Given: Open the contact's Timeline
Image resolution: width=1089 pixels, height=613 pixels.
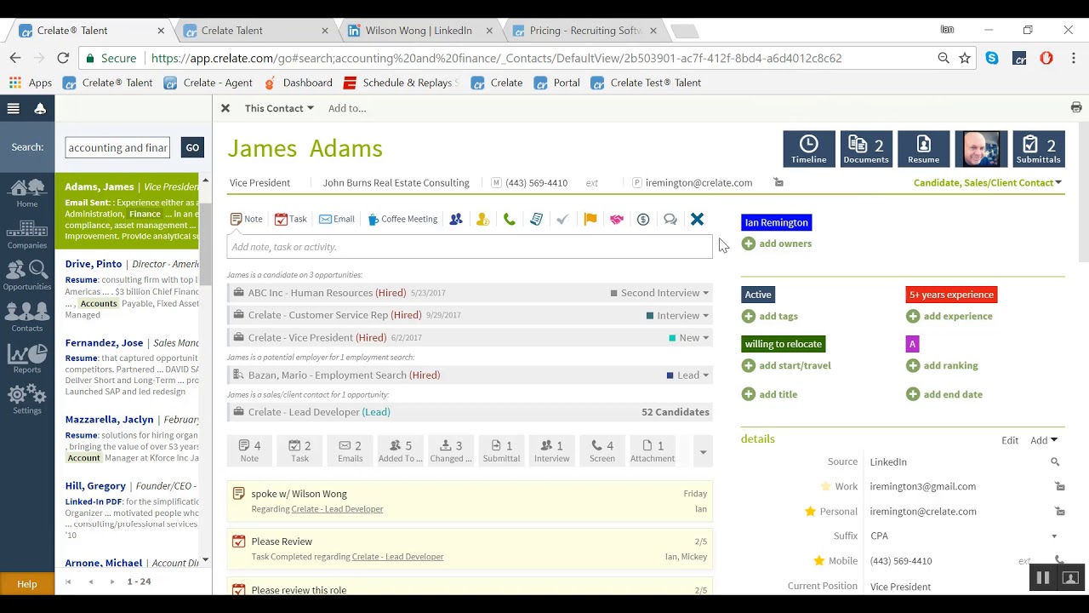Looking at the screenshot, I should click(x=809, y=149).
